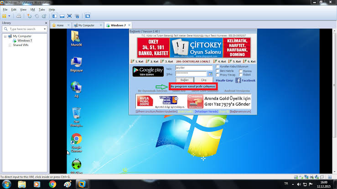This screenshot has width=337, height=189.
Task: Click the Facebook login icon
Action: click(x=238, y=81)
